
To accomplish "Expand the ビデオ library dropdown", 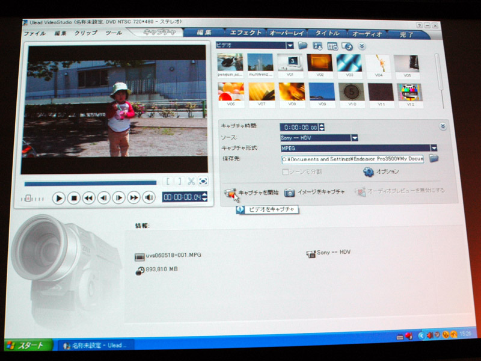I will (x=290, y=46).
